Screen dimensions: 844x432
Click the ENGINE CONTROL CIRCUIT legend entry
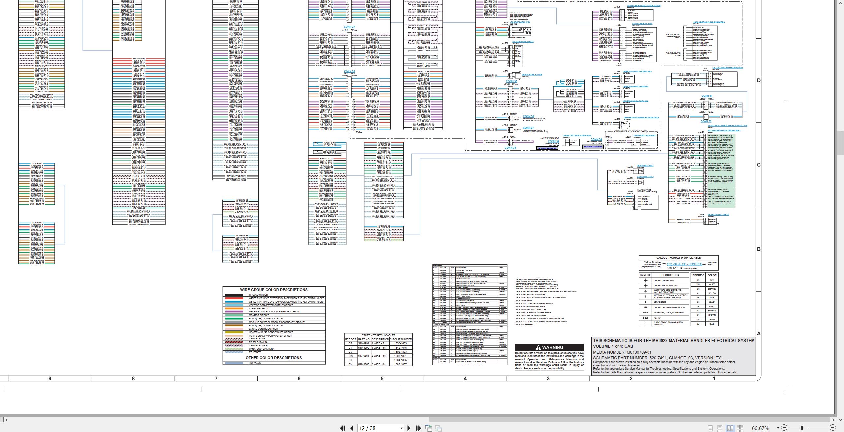tap(263, 329)
